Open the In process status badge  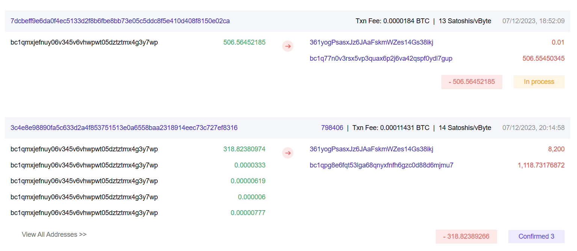pos(539,82)
